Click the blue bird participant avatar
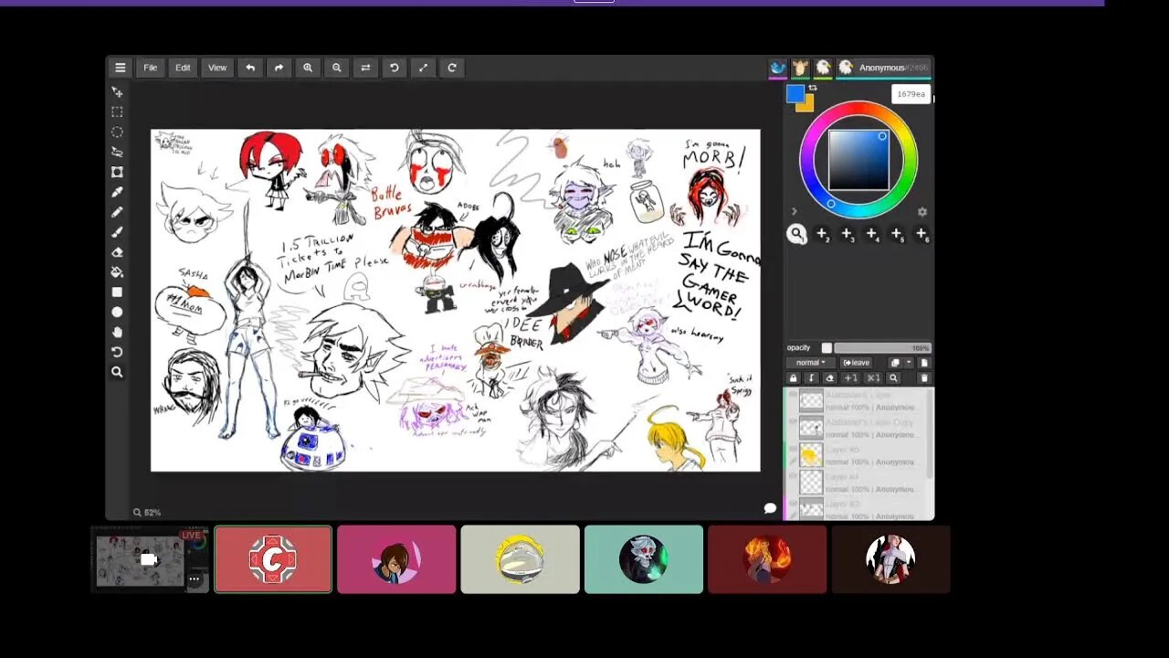 click(x=778, y=68)
